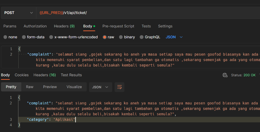Switch response view to Visualize
Image resolution: width=260 pixels, height=132 pixels.
(74, 87)
